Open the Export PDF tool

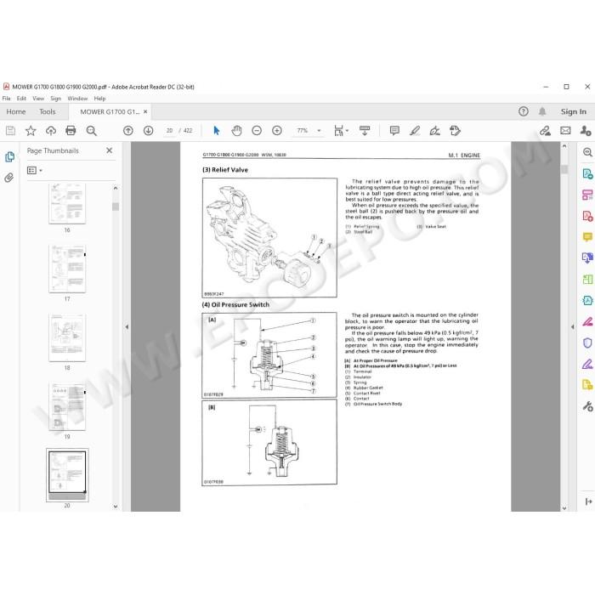(x=587, y=173)
